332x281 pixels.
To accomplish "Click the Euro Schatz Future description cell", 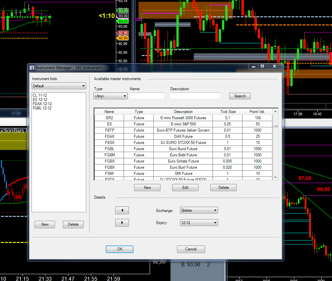I will [x=183, y=161].
